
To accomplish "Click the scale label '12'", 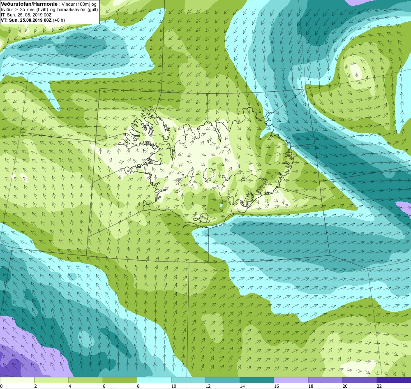I will (x=208, y=386).
